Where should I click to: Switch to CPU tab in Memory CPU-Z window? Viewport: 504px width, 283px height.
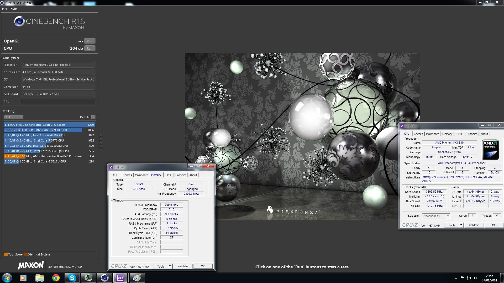click(x=115, y=175)
